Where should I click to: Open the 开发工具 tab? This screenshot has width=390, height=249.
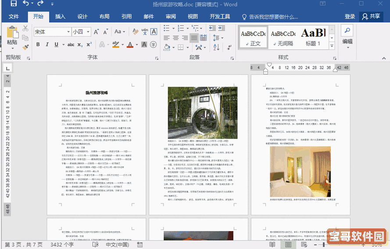pos(220,17)
